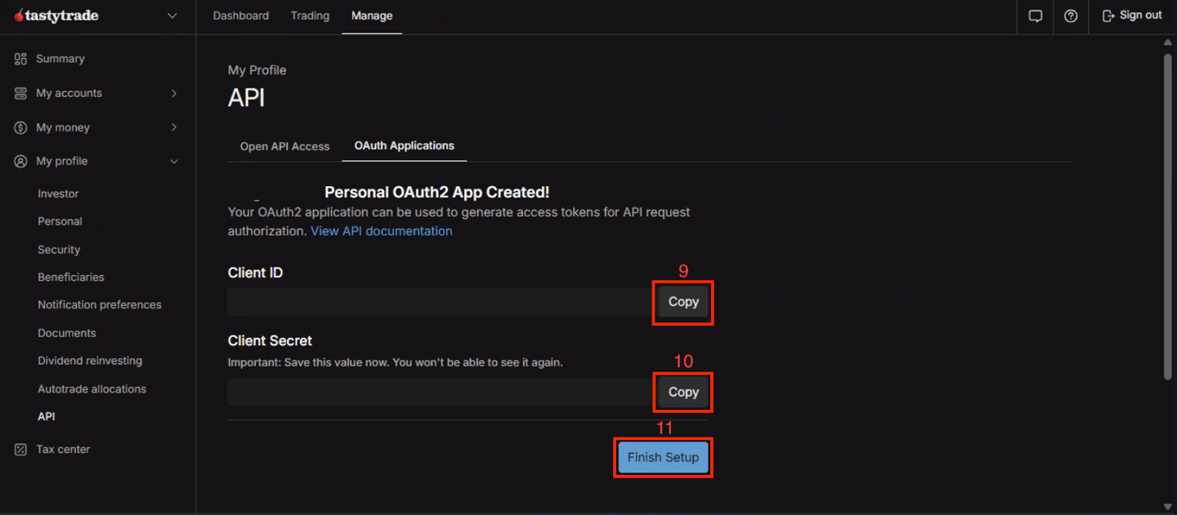Open the Personal profile page

[60, 221]
